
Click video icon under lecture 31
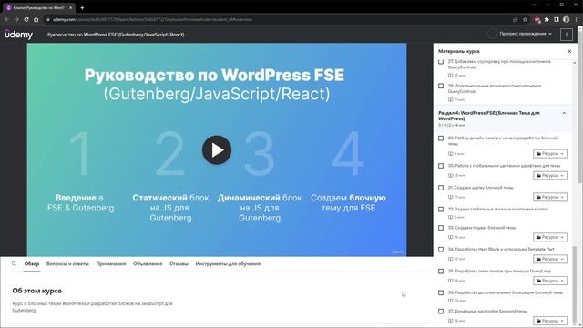click(x=450, y=197)
